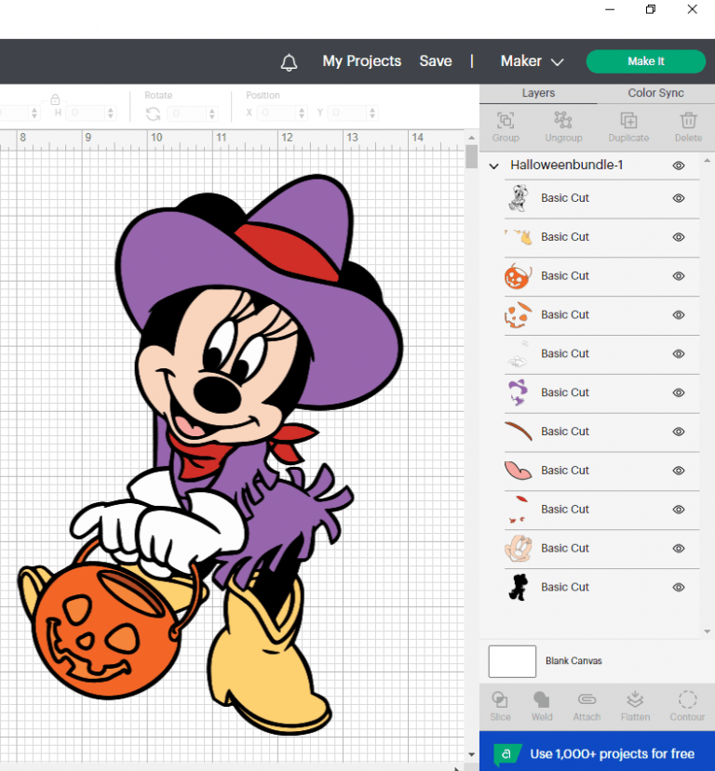Hide the purple hat Basic Cut layer
This screenshot has width=715, height=771.
[x=679, y=392]
